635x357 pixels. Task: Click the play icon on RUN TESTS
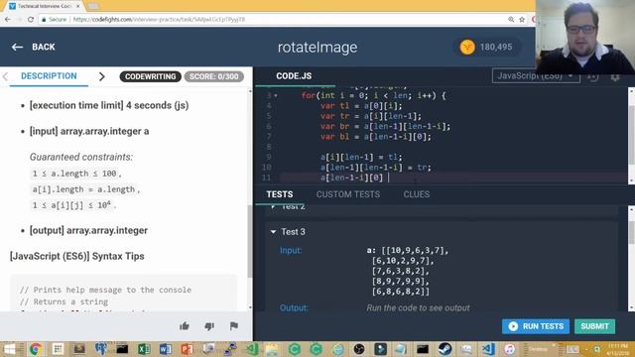click(x=513, y=326)
